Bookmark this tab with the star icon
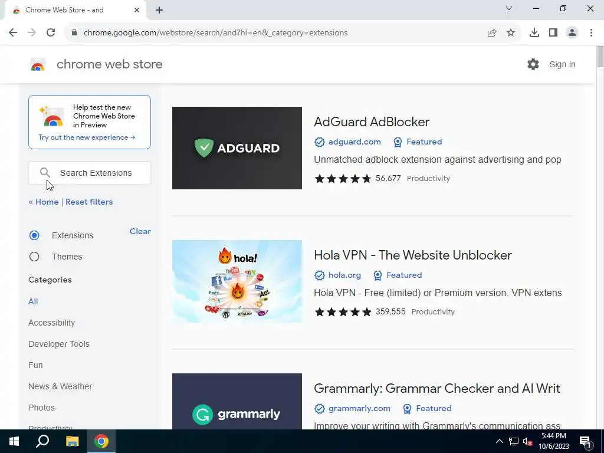 pos(511,33)
